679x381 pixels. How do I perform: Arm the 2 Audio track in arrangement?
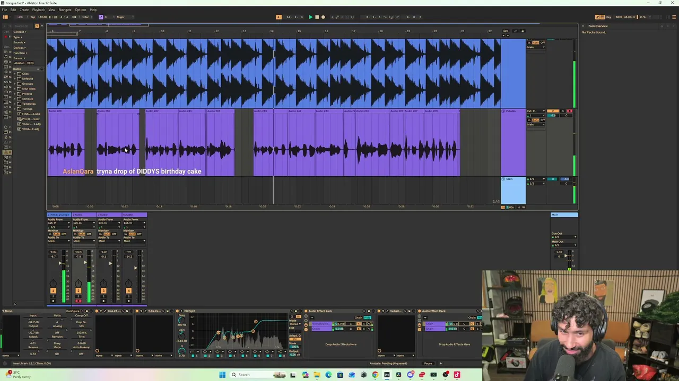pos(569,111)
